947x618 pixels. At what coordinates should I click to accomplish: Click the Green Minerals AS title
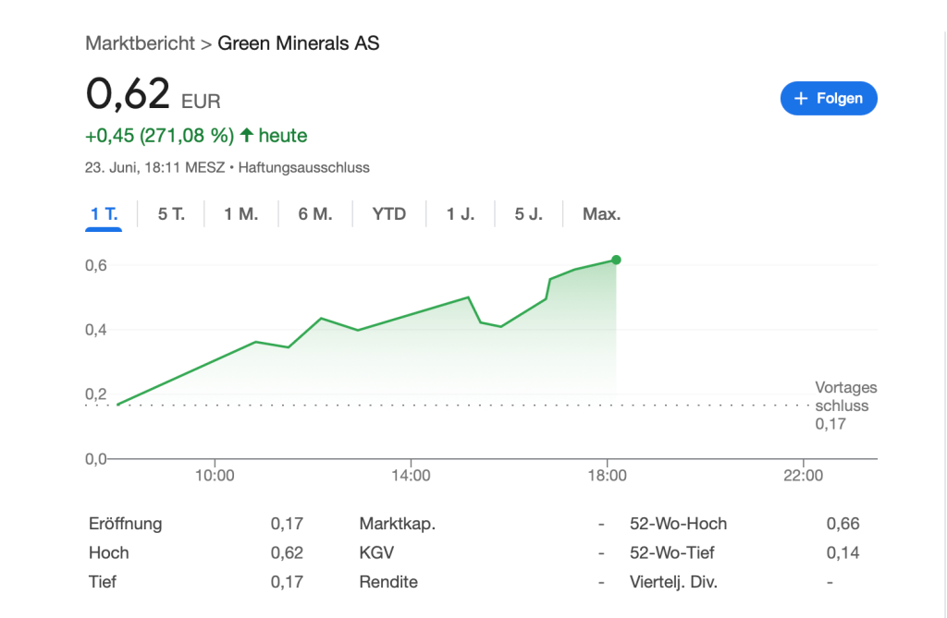click(x=298, y=43)
